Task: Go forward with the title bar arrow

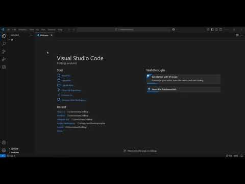Action: [x=74, y=30]
